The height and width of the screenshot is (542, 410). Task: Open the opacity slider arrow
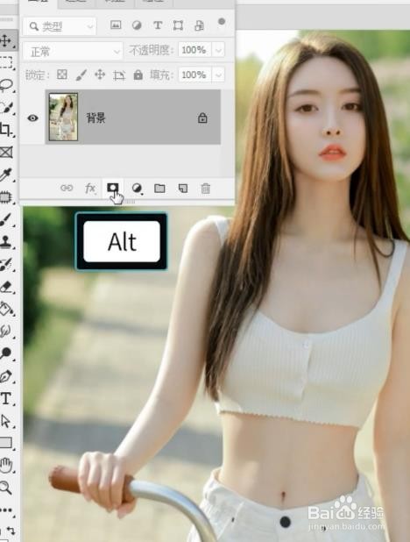(x=218, y=51)
